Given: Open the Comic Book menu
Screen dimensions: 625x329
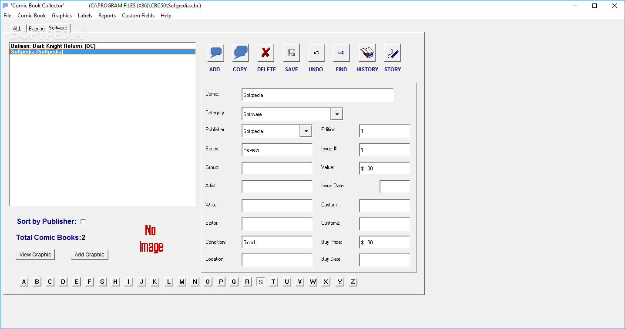Looking at the screenshot, I should click(x=32, y=16).
